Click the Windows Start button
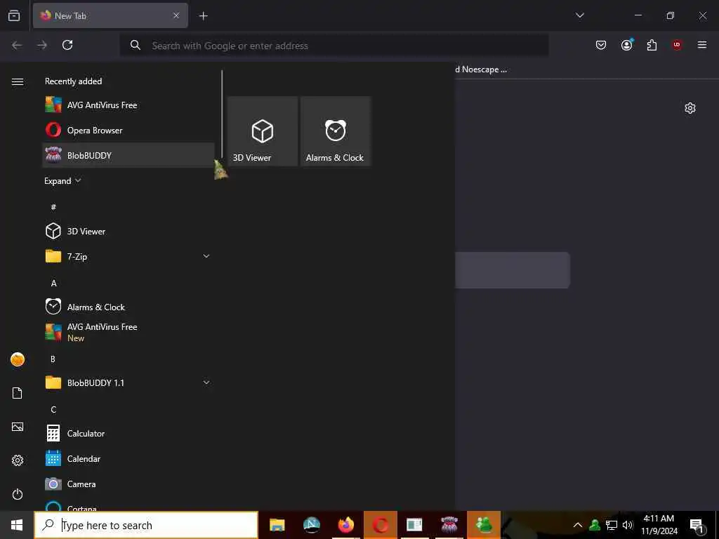The height and width of the screenshot is (539, 719). pyautogui.click(x=17, y=525)
